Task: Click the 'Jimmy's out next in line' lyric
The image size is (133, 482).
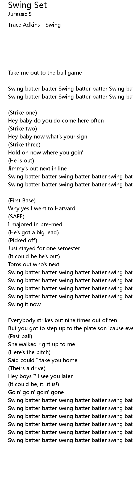Action: coord(38,169)
